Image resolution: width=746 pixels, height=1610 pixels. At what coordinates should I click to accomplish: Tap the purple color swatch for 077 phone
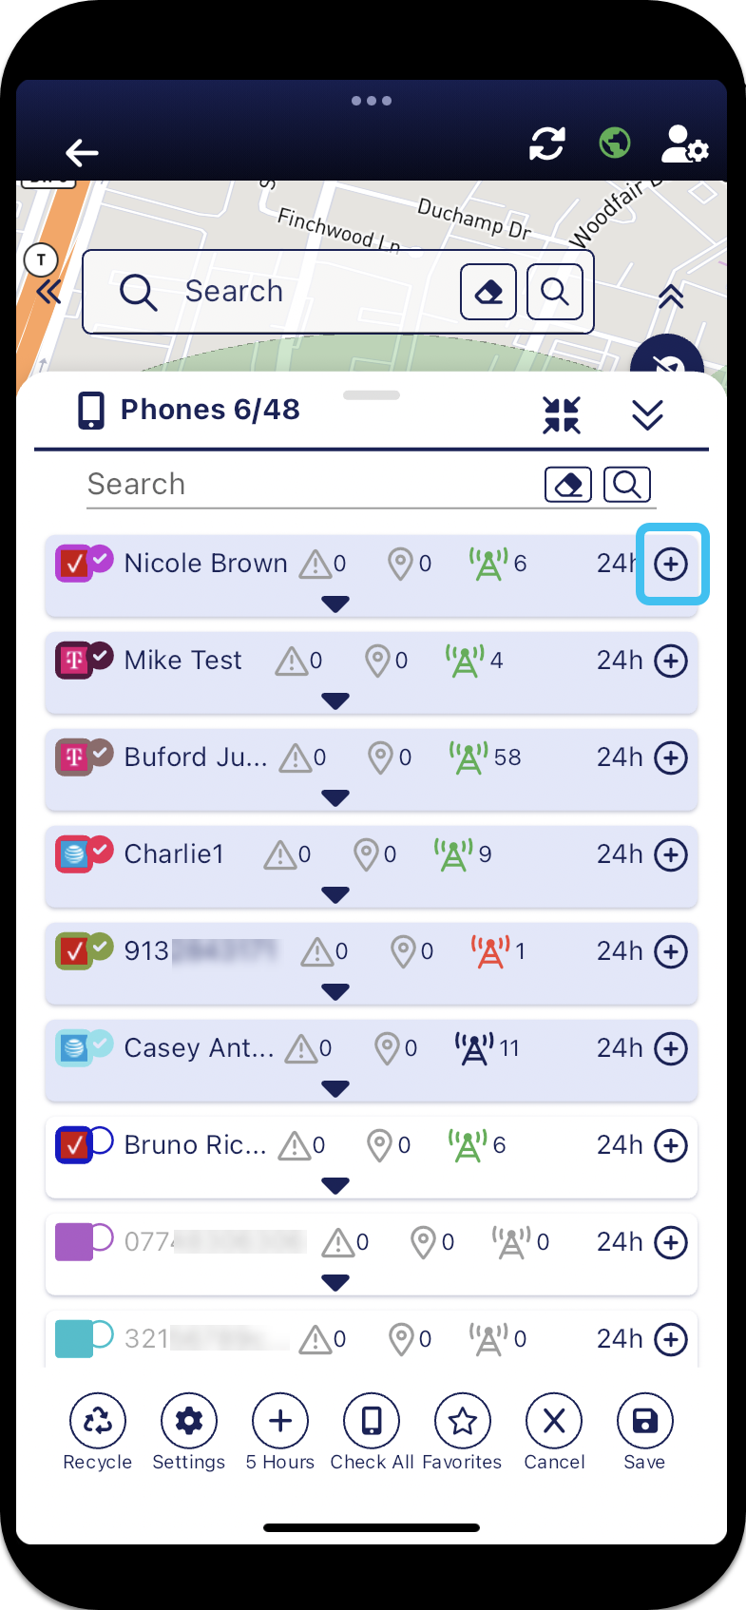(73, 1242)
